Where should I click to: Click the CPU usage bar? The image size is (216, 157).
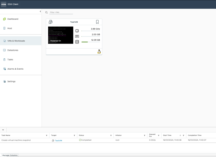91,31
